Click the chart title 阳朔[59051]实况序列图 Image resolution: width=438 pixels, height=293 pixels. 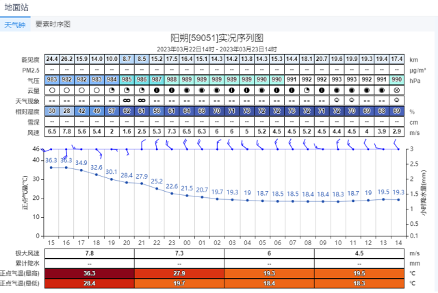coord(216,38)
